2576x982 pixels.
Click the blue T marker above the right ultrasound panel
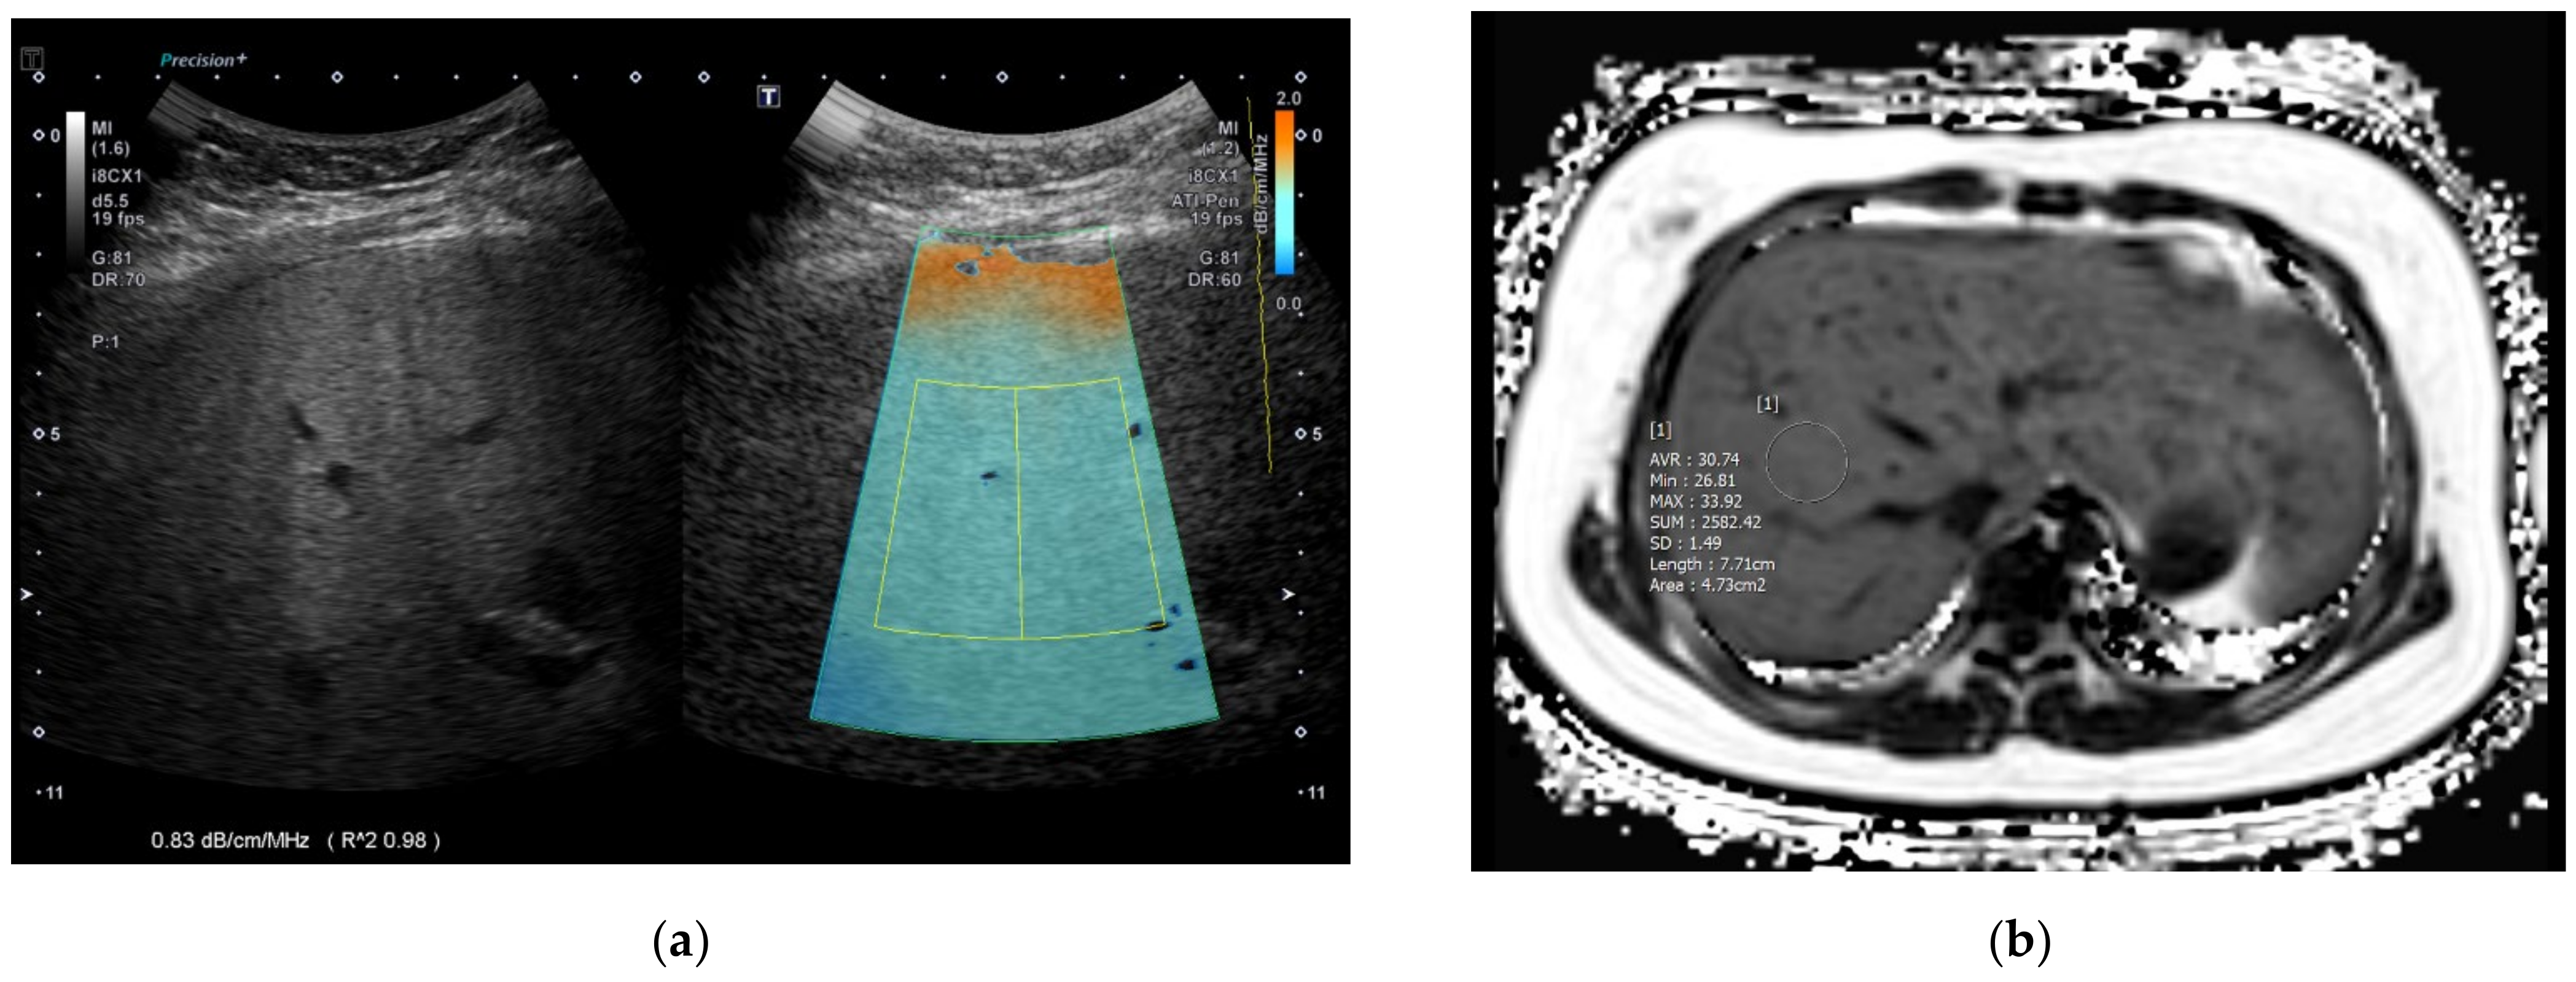tap(768, 96)
